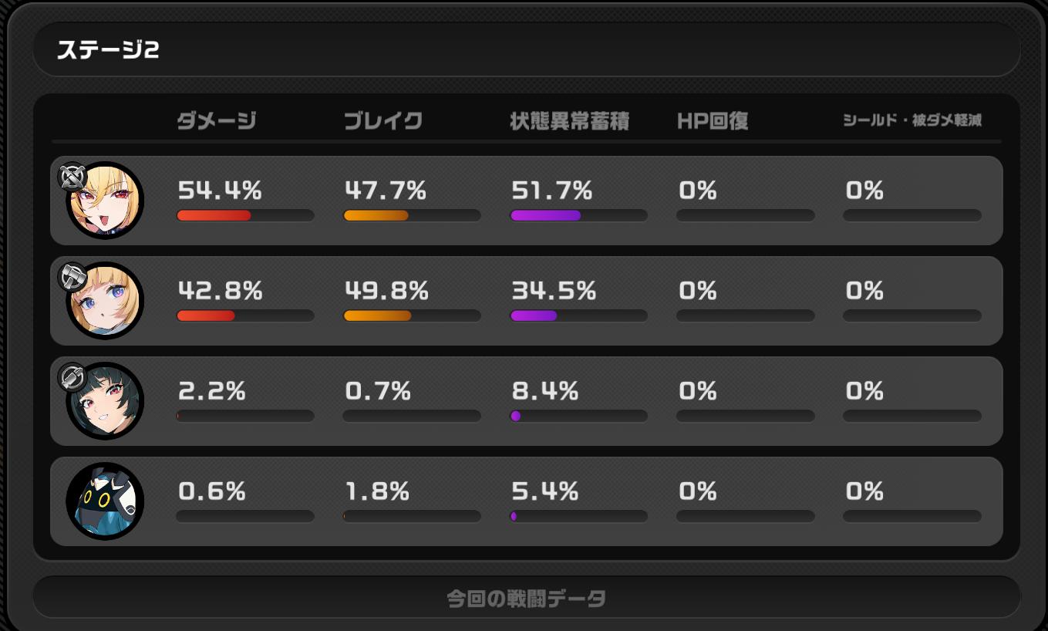1048x631 pixels.
Task: Click the second blonde character's portrait with blue eyes
Action: click(106, 301)
